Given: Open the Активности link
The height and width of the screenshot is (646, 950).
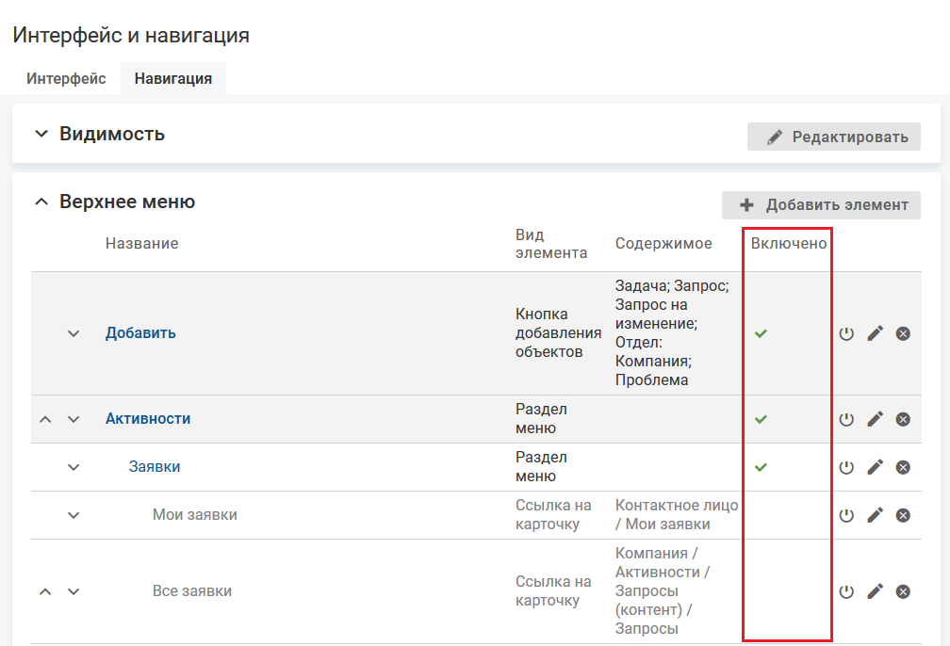Looking at the screenshot, I should pyautogui.click(x=148, y=419).
